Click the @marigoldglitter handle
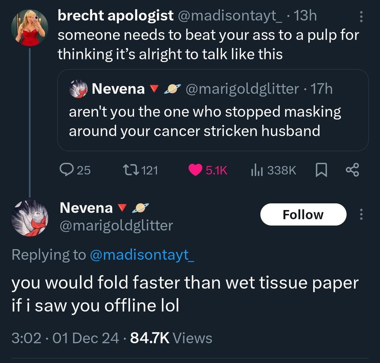The height and width of the screenshot is (363, 380). 115,226
